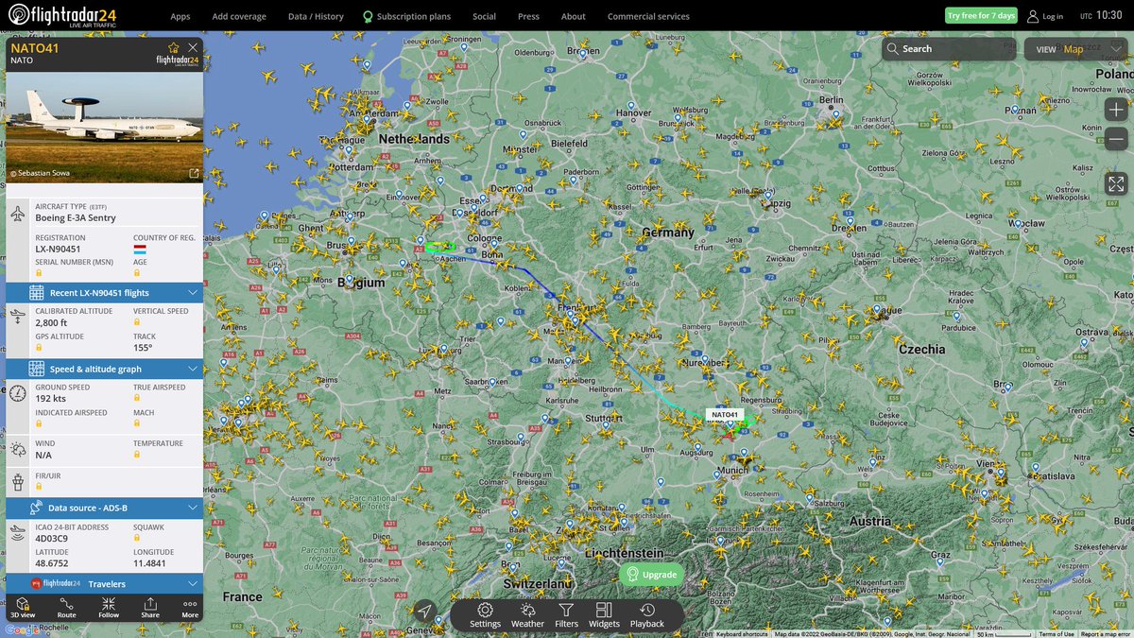Click the locked Mach padlock

point(136,424)
